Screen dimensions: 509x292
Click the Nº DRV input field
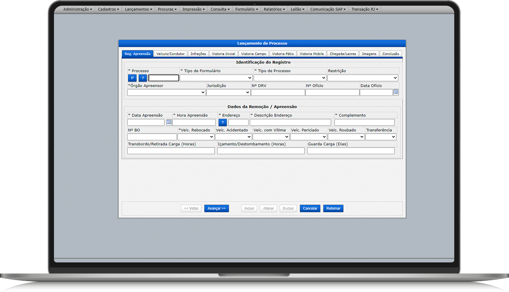pos(278,92)
